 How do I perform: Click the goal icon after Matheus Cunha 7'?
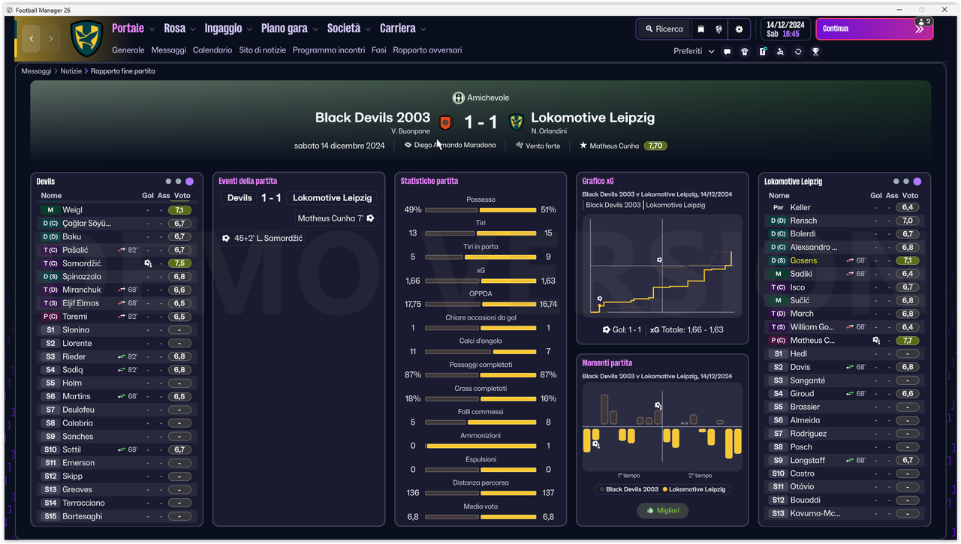tap(370, 218)
